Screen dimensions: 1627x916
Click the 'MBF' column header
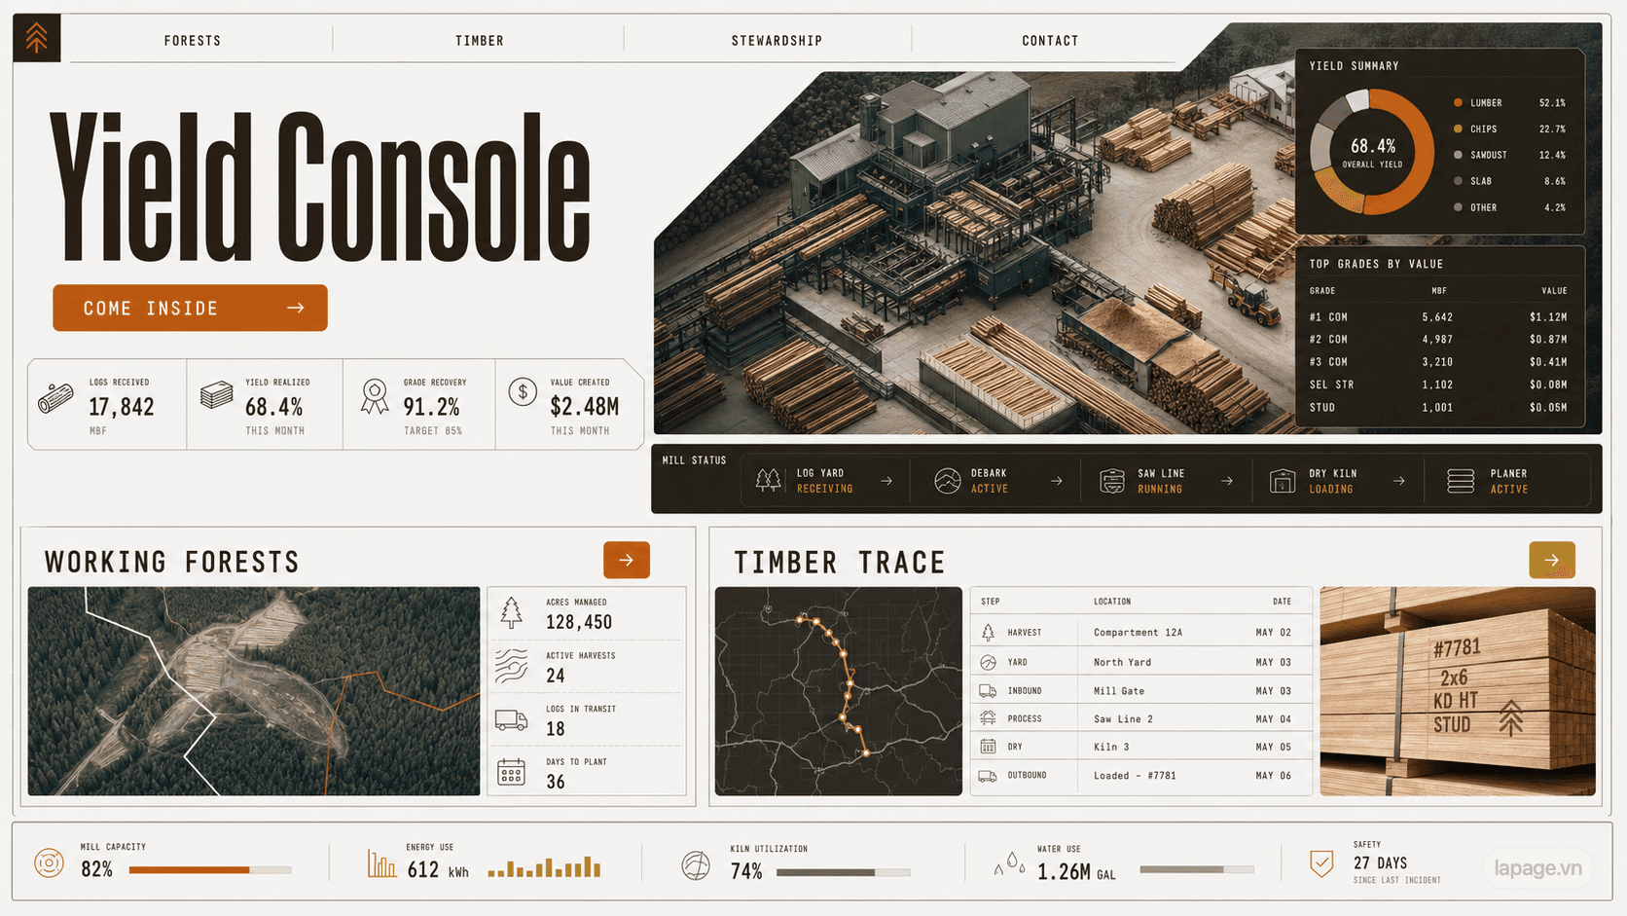click(x=1439, y=291)
